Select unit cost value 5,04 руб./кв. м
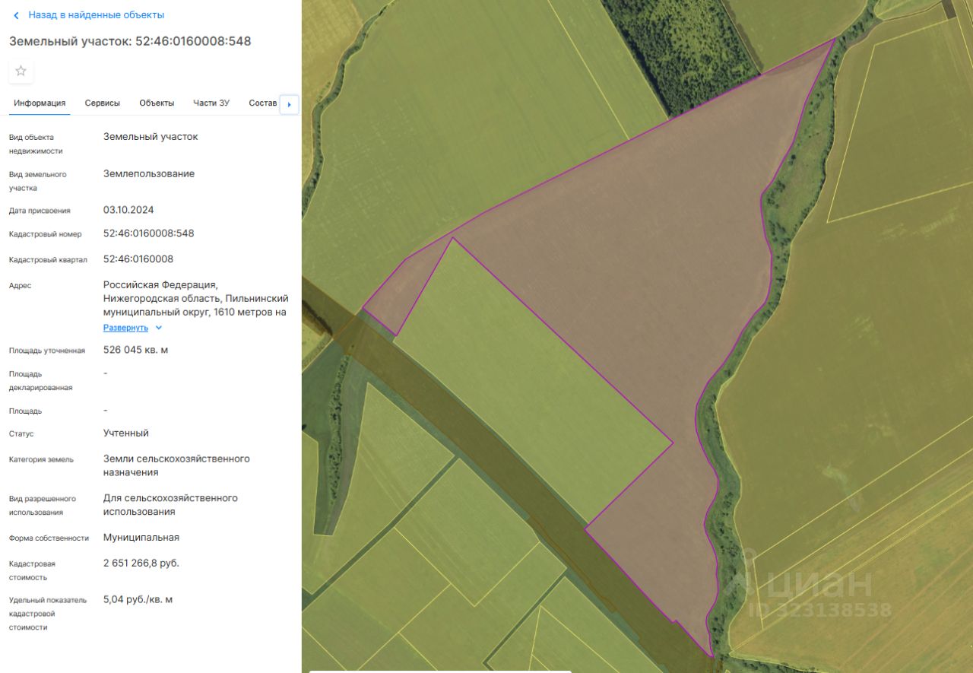The image size is (973, 673). click(138, 600)
